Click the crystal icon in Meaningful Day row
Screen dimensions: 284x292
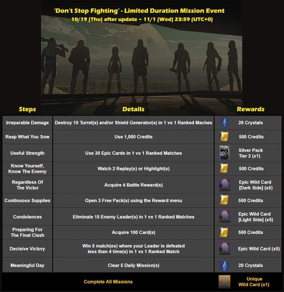coord(225,265)
